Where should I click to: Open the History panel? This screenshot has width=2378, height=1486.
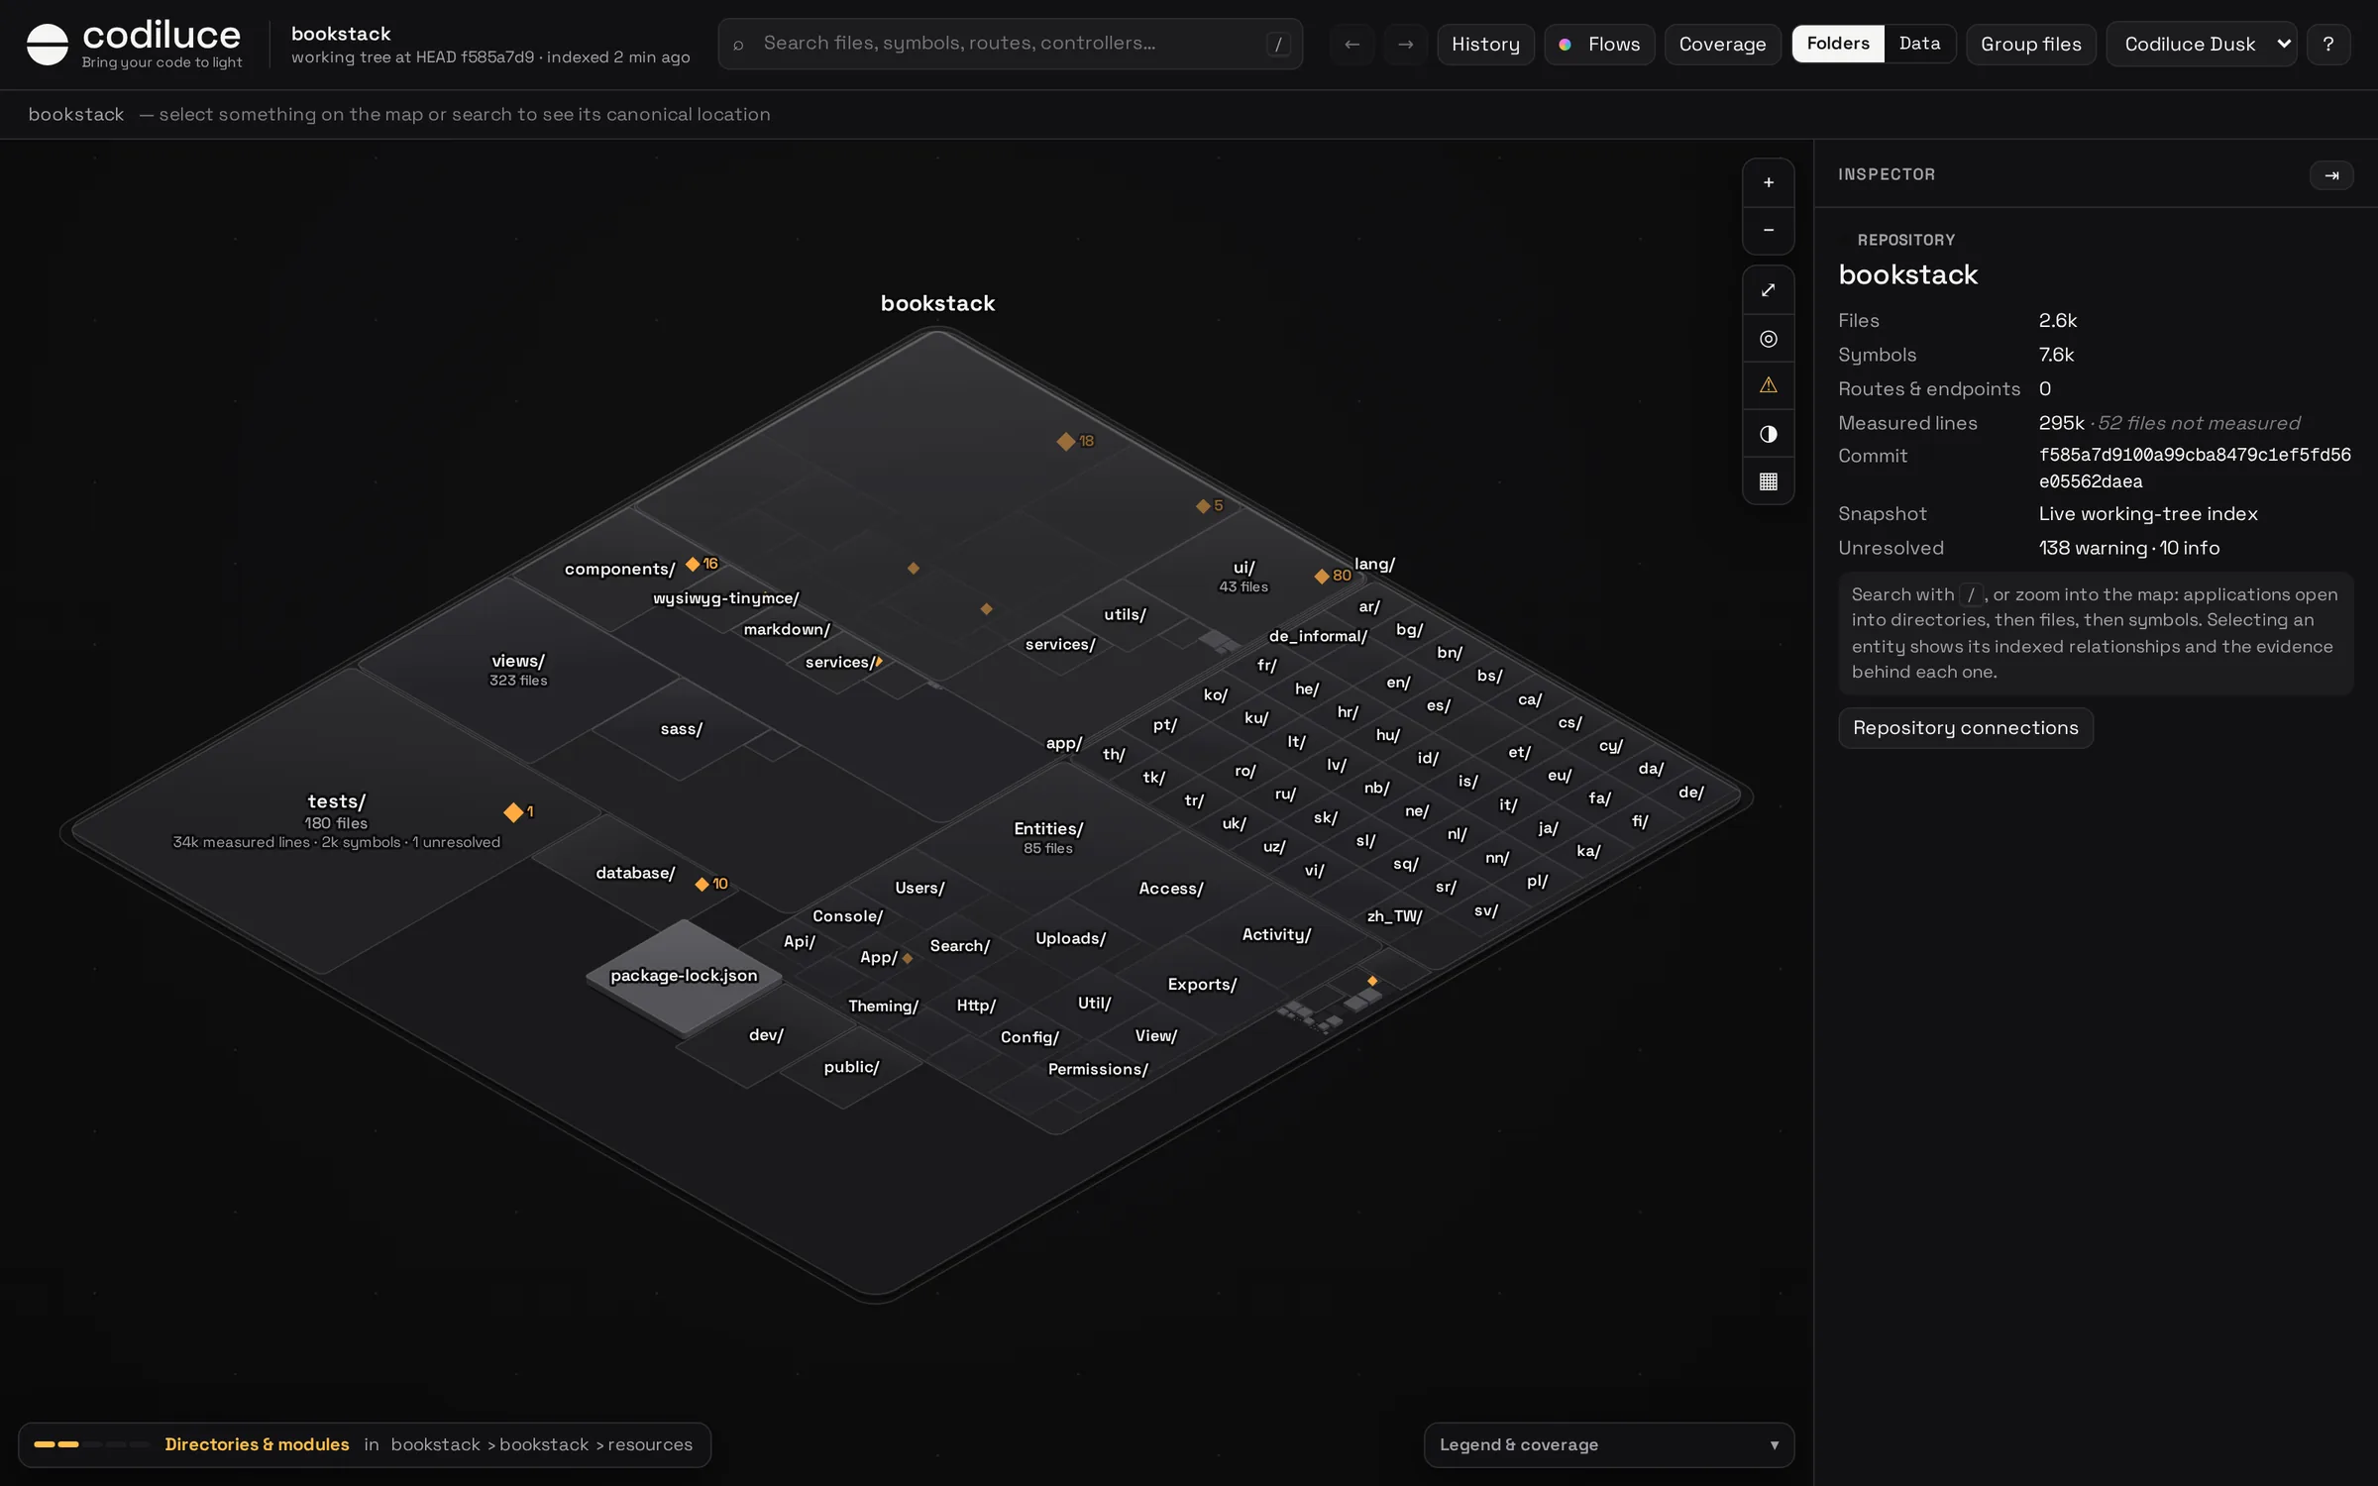pyautogui.click(x=1485, y=45)
